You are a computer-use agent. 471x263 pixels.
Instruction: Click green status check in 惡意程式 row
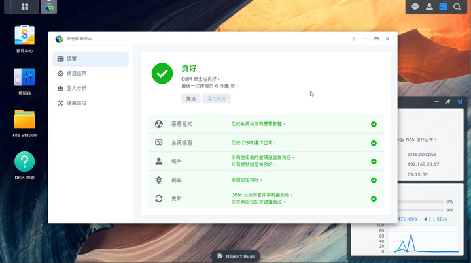[x=374, y=124]
